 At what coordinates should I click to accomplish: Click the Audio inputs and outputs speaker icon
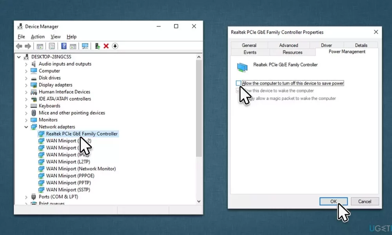[x=33, y=64]
